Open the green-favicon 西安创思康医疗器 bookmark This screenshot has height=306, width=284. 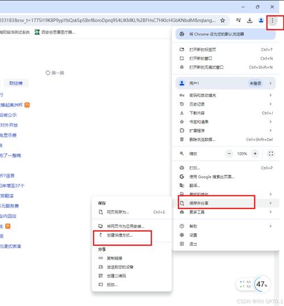(x=55, y=32)
